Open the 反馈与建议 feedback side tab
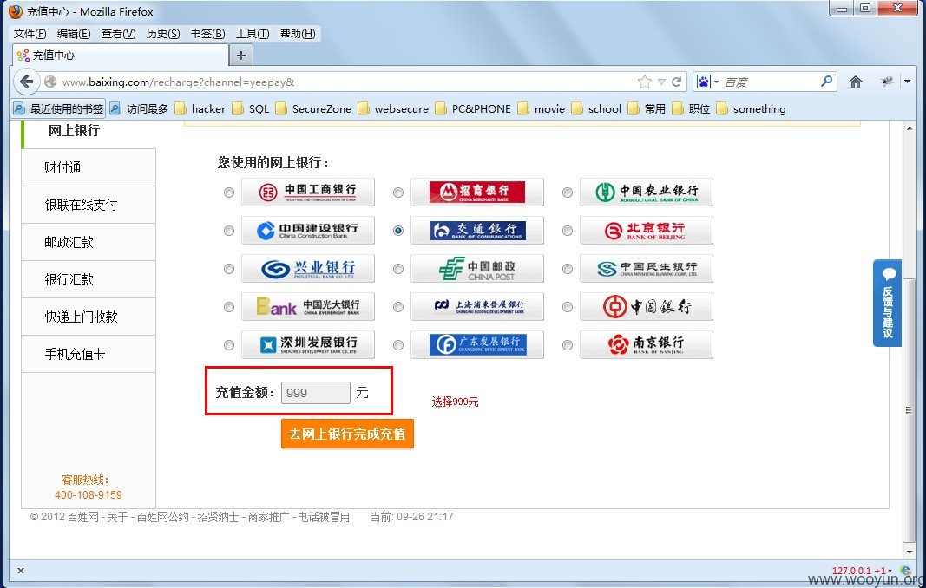This screenshot has height=588, width=926. pyautogui.click(x=887, y=303)
